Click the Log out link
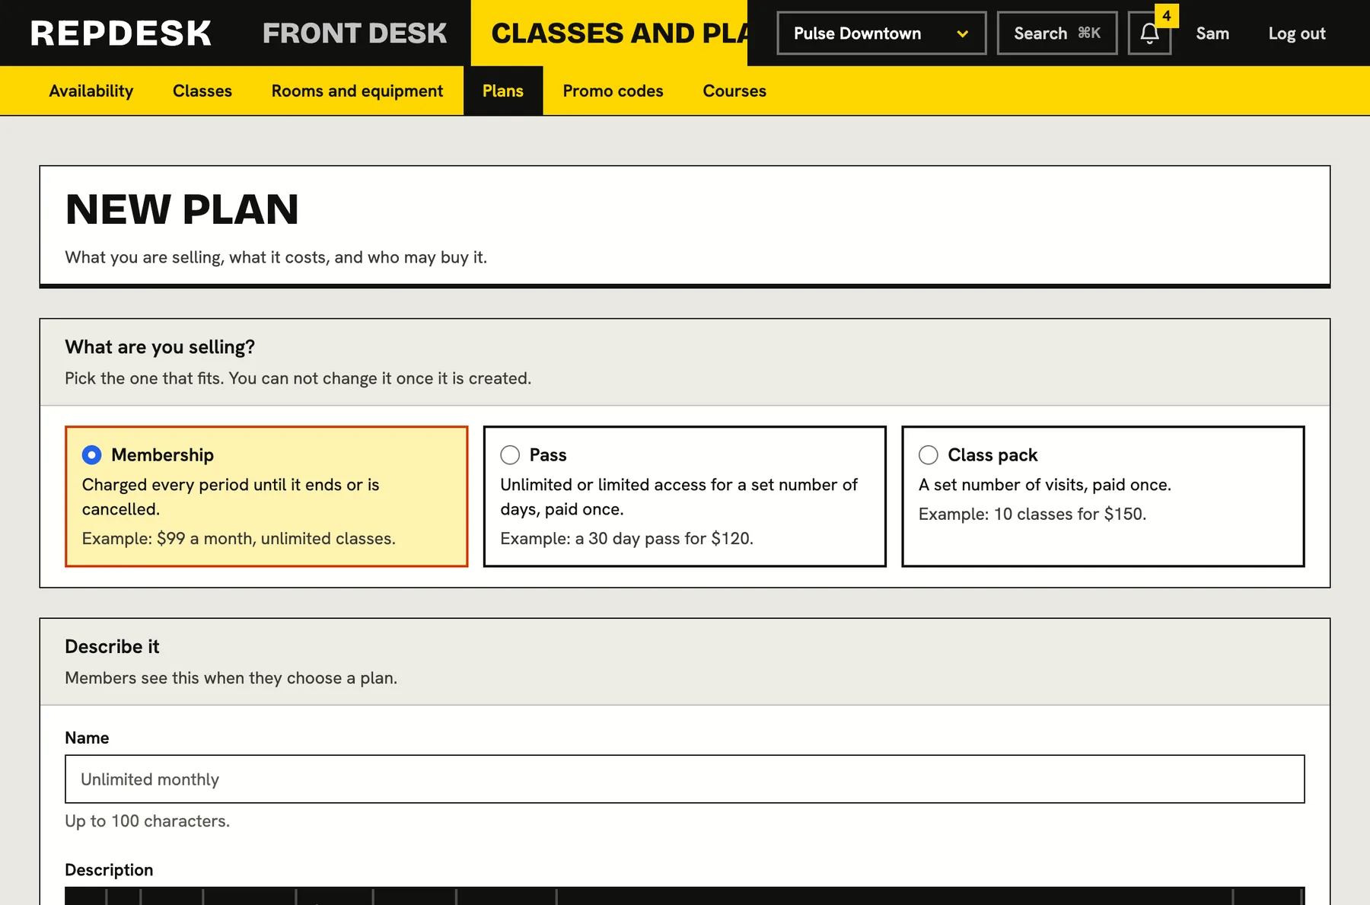This screenshot has width=1370, height=905. pyautogui.click(x=1297, y=33)
